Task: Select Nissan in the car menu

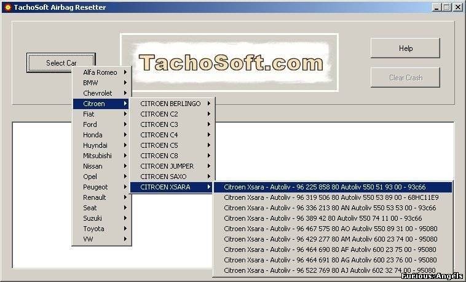Action: [x=101, y=166]
